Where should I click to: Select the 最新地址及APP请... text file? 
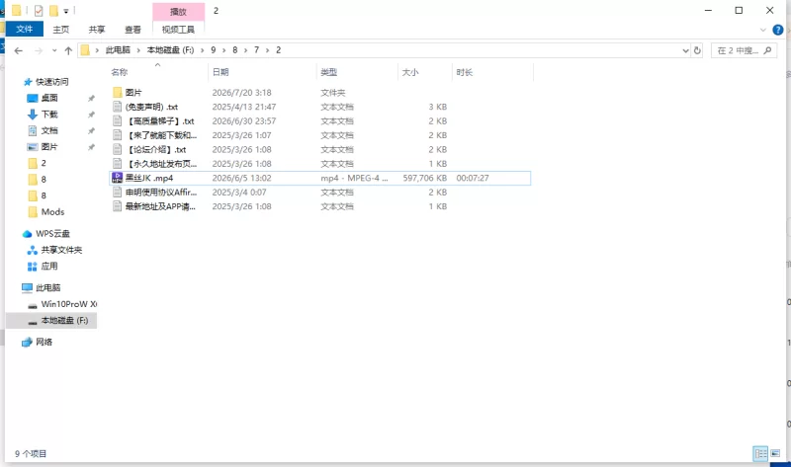coord(160,206)
